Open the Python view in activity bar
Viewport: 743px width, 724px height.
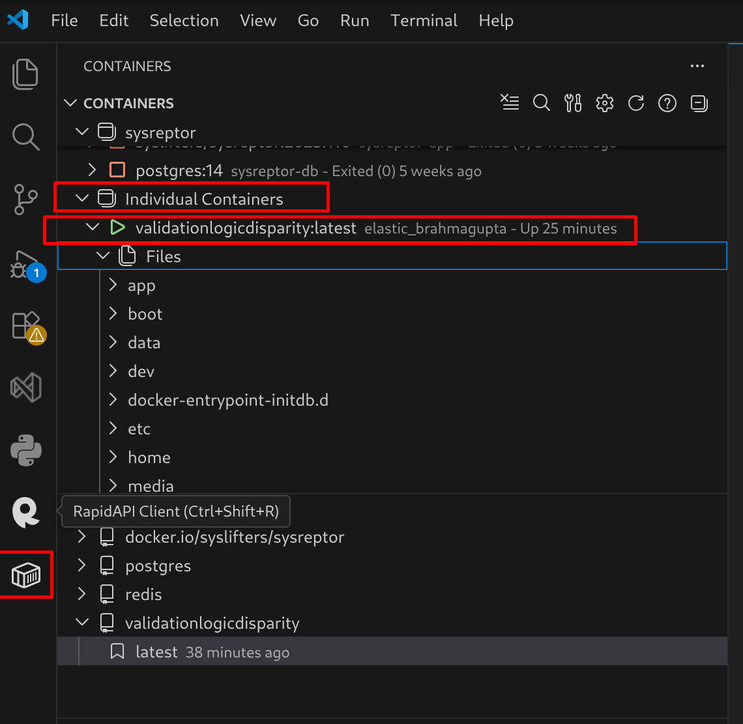pos(26,450)
